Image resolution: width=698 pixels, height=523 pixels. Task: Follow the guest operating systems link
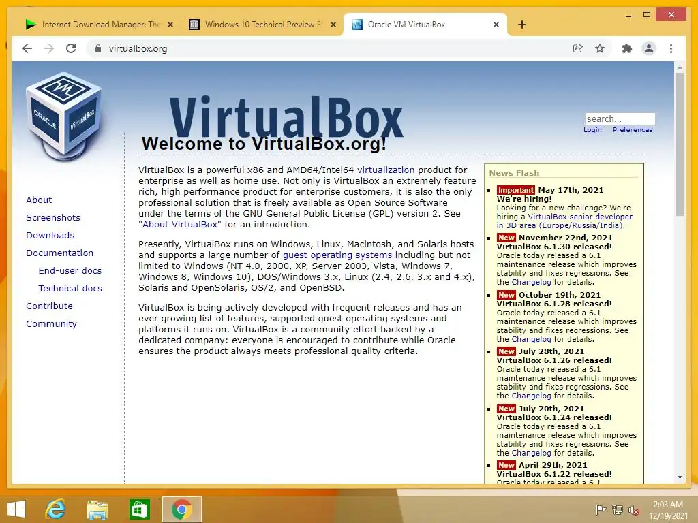coord(337,255)
